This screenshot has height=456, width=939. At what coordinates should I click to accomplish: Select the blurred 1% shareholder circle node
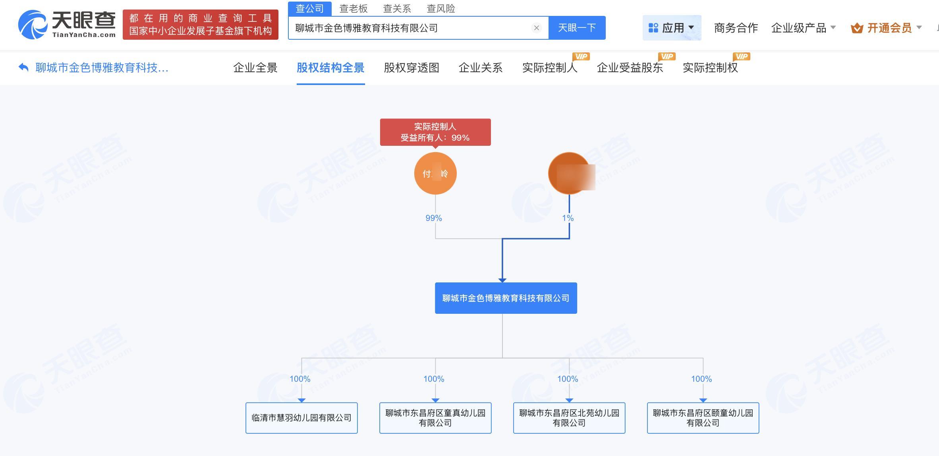pos(569,174)
